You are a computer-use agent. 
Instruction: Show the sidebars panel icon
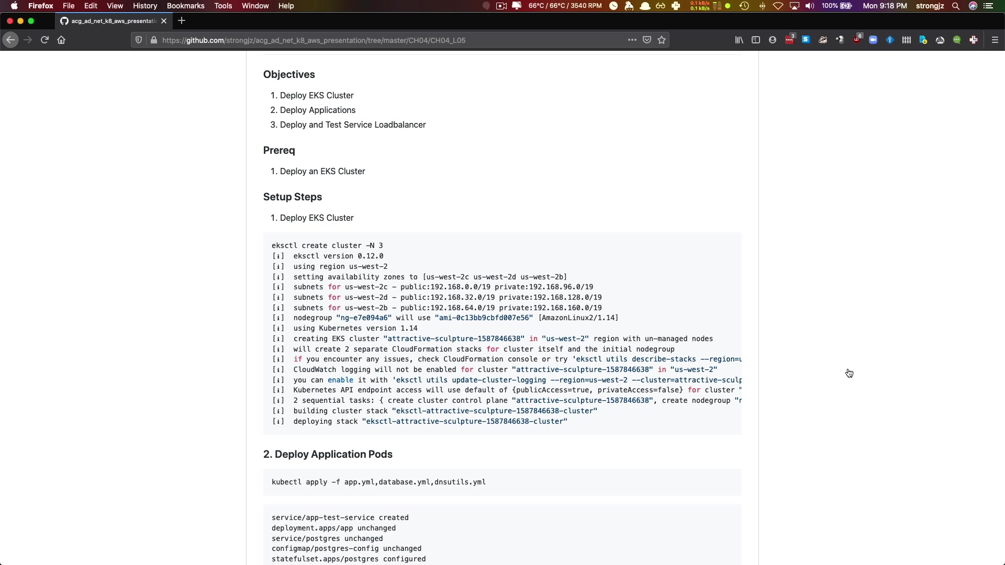click(x=756, y=40)
